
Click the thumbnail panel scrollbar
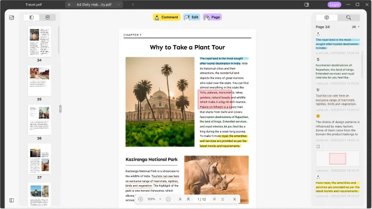click(59, 40)
